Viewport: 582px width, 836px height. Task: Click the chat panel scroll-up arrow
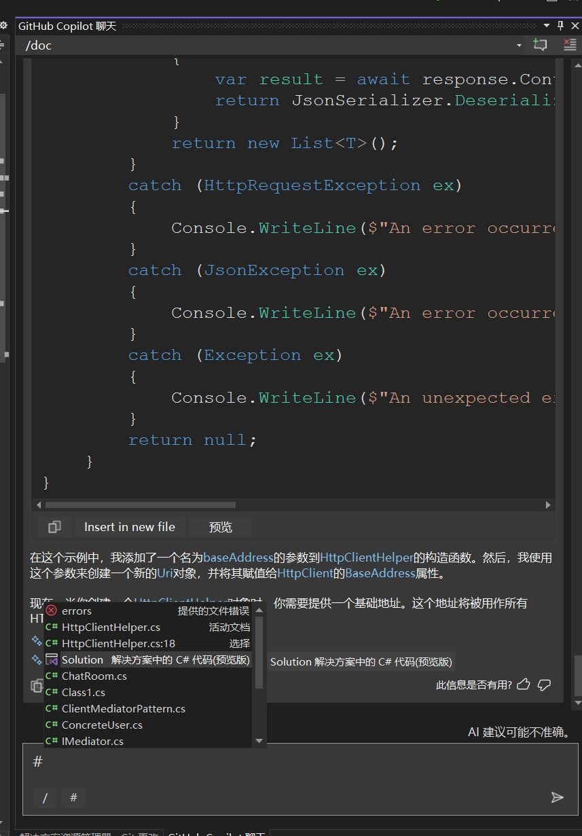pos(577,65)
